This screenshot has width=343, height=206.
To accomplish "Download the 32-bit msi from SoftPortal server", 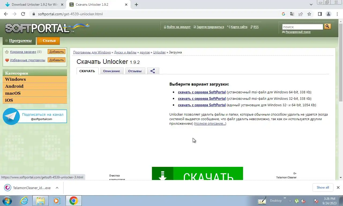I will [x=202, y=98].
